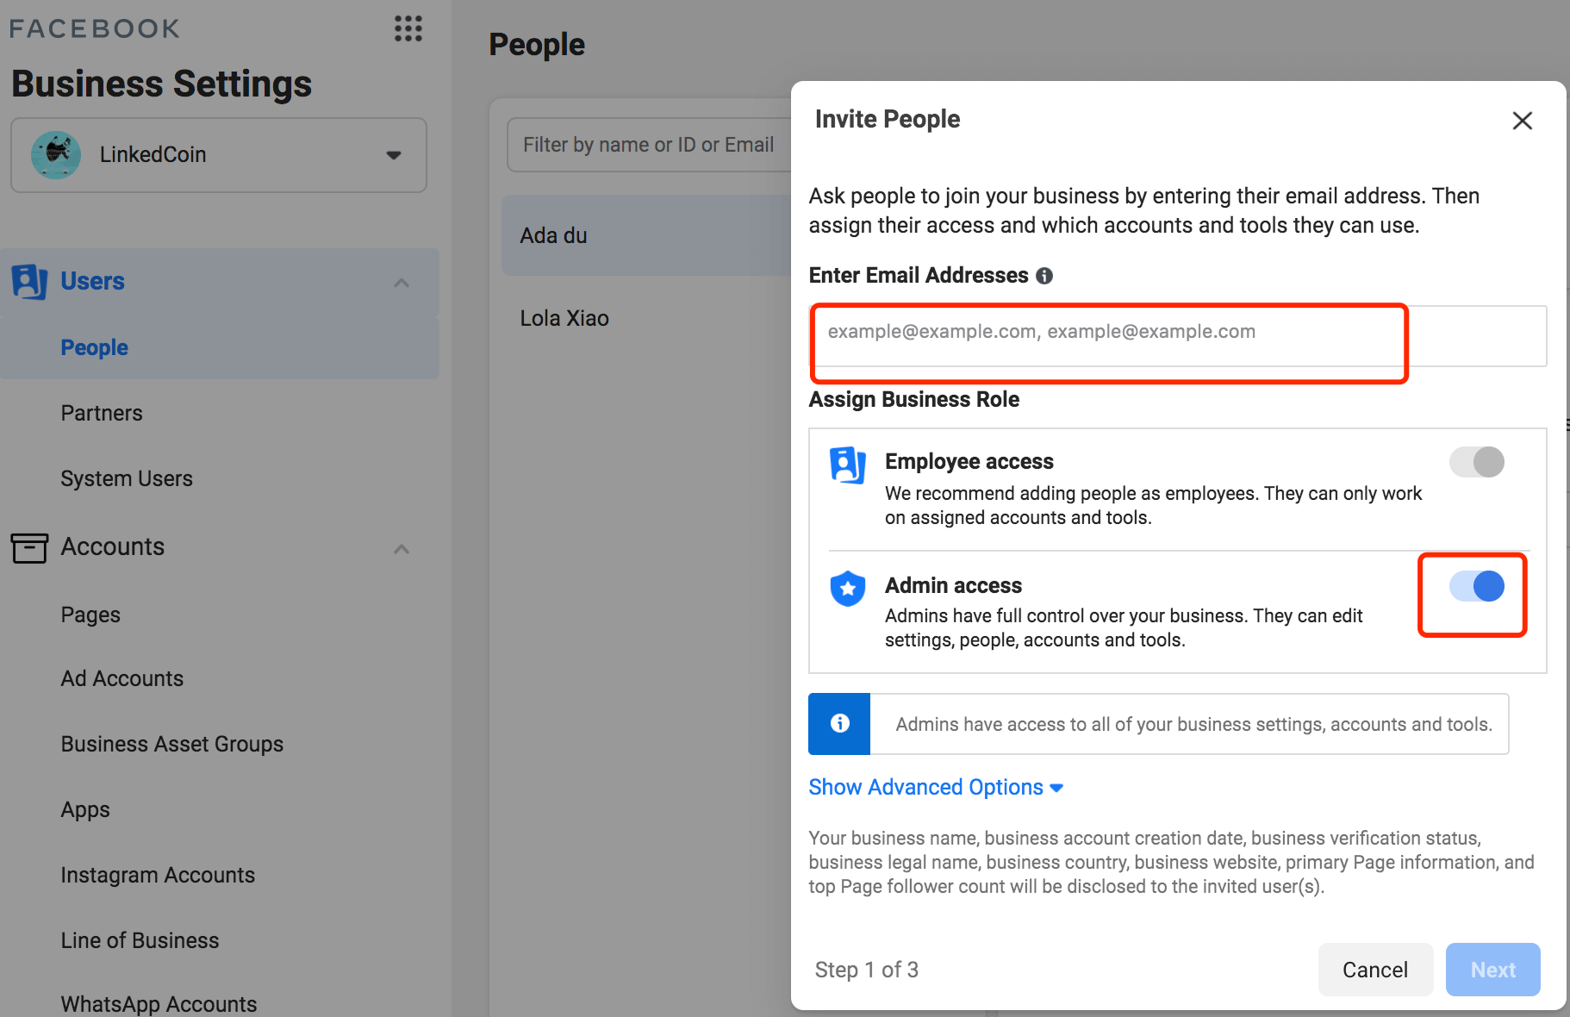Click the blue info icon in admin notice

(x=839, y=724)
